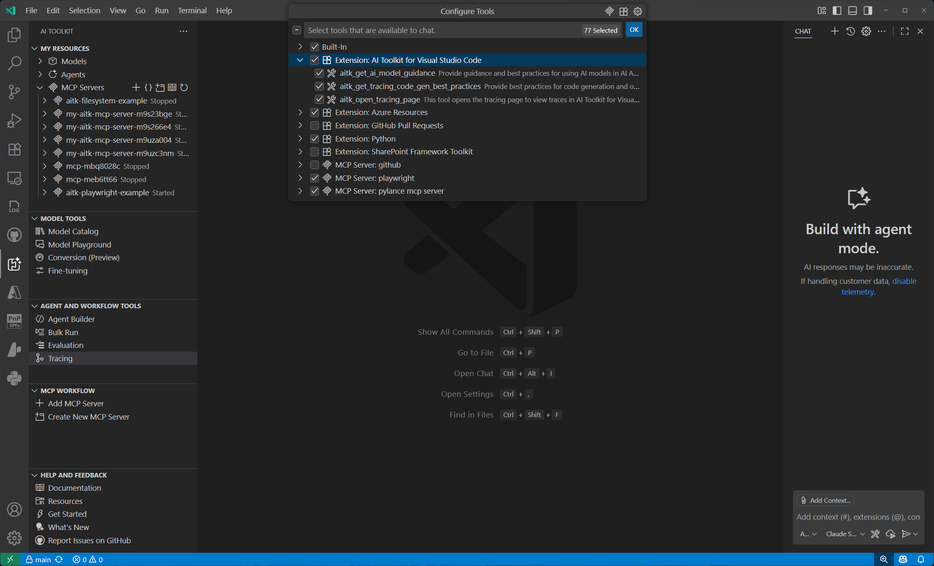The height and width of the screenshot is (566, 934).
Task: Open the Selection menu
Action: 84,10
